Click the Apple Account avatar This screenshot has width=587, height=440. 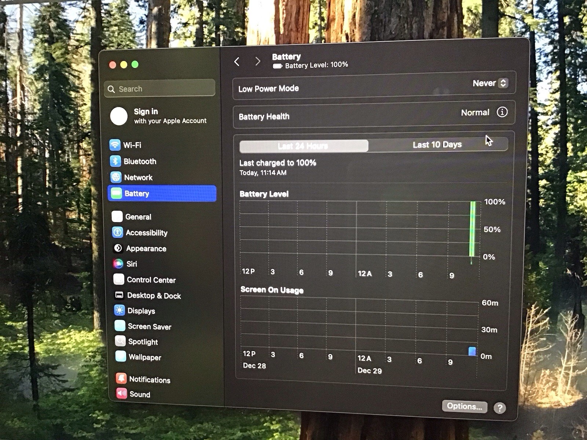click(x=119, y=116)
